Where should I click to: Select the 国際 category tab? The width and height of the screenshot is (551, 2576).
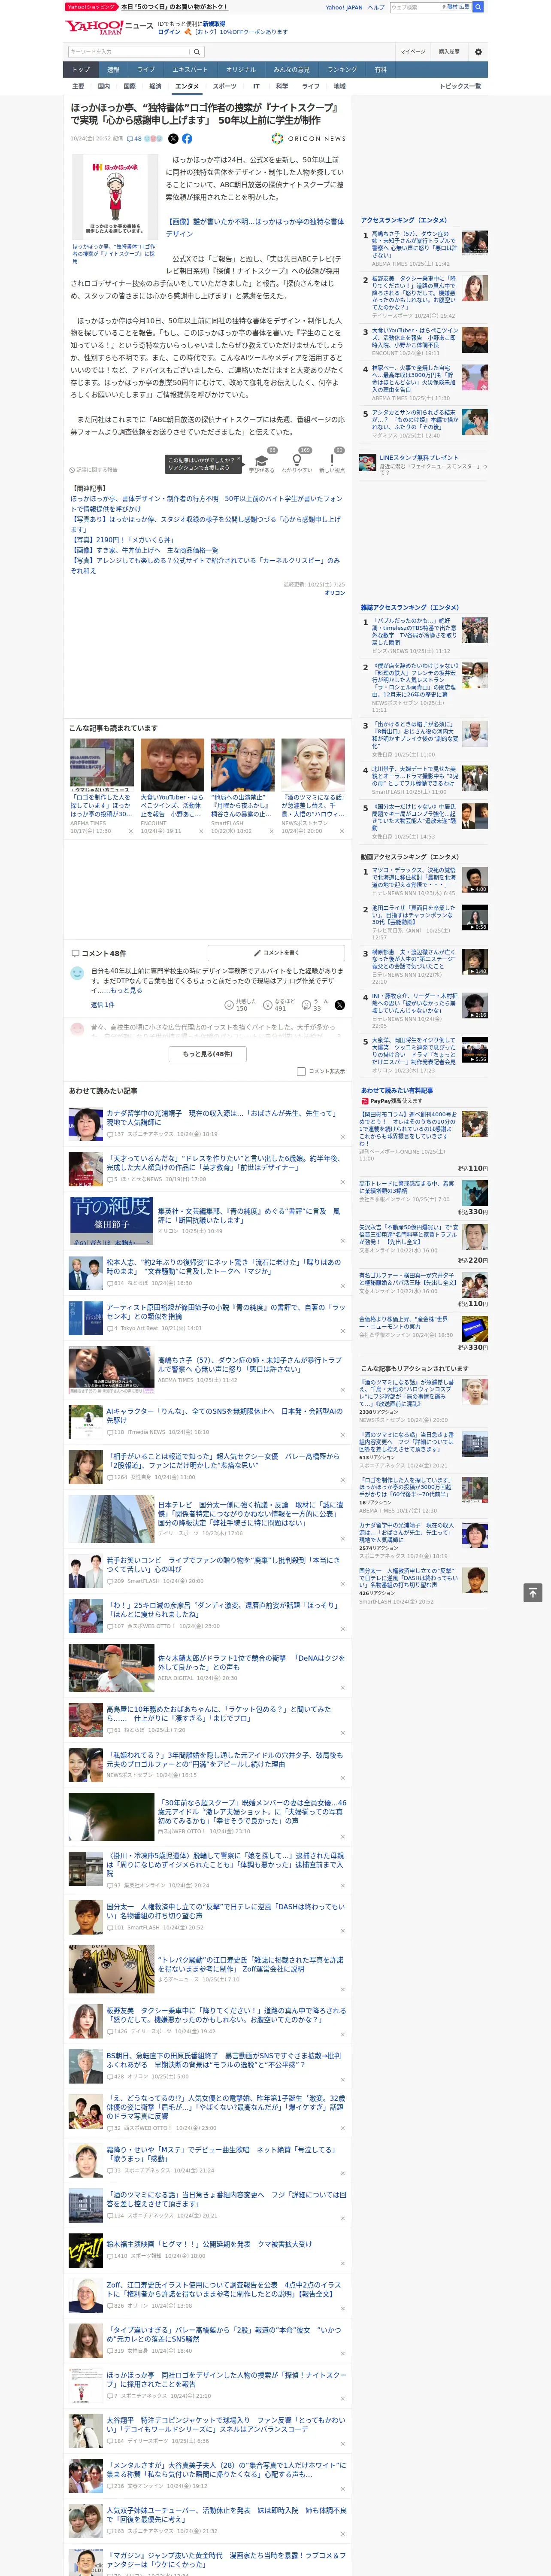(129, 86)
